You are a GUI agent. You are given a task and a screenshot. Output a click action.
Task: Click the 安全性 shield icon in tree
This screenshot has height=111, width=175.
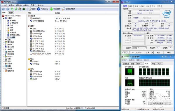tap(6, 64)
